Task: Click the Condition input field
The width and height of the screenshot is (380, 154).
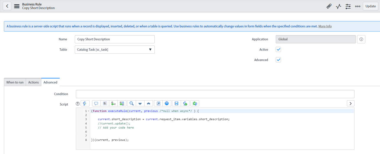Action: pyautogui.click(x=215, y=94)
